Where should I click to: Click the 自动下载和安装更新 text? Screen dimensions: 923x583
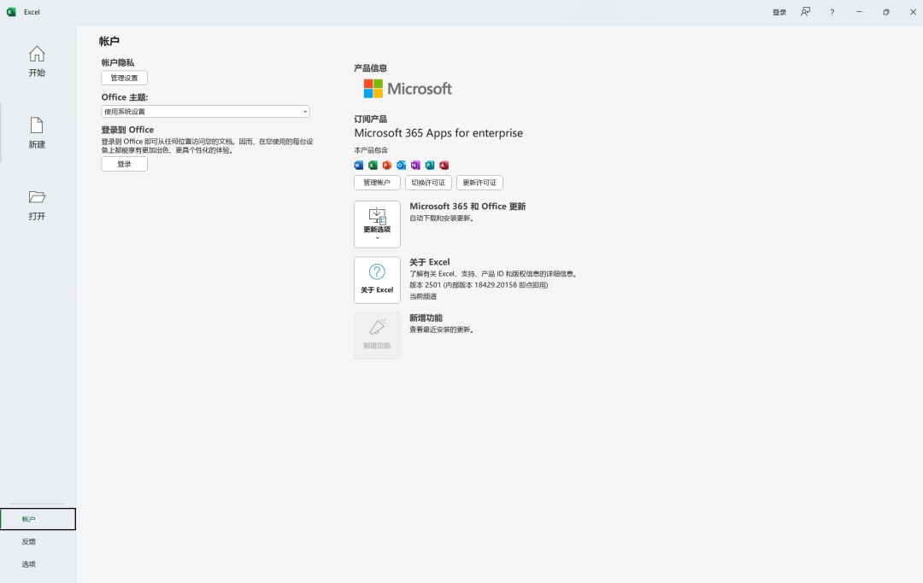coord(442,218)
